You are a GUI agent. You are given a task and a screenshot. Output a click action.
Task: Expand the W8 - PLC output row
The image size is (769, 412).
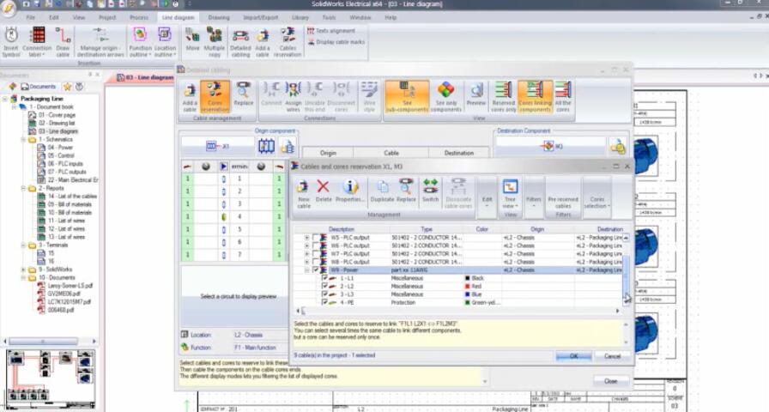pos(306,262)
